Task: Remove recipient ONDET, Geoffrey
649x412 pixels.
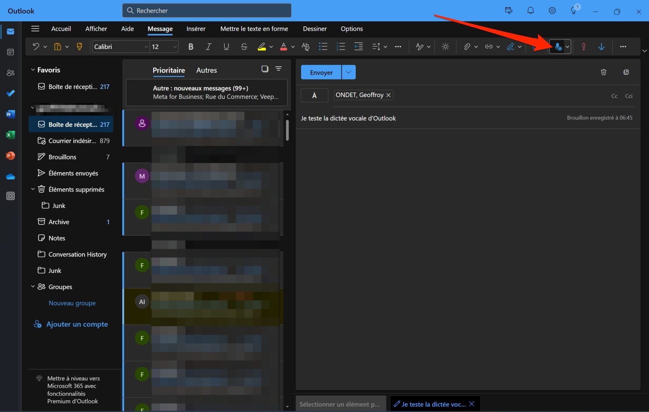Action: (x=389, y=95)
